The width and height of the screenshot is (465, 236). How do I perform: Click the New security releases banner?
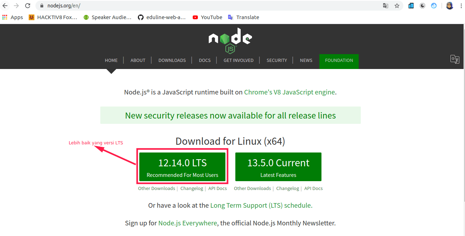[230, 115]
